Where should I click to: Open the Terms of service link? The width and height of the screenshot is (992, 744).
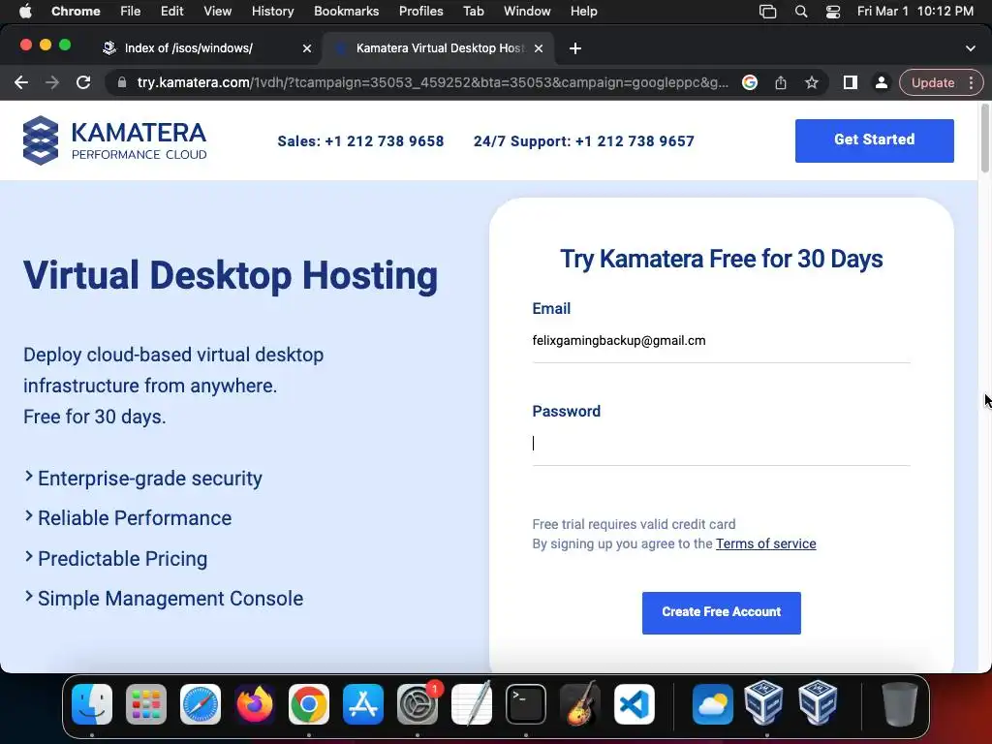765,544
